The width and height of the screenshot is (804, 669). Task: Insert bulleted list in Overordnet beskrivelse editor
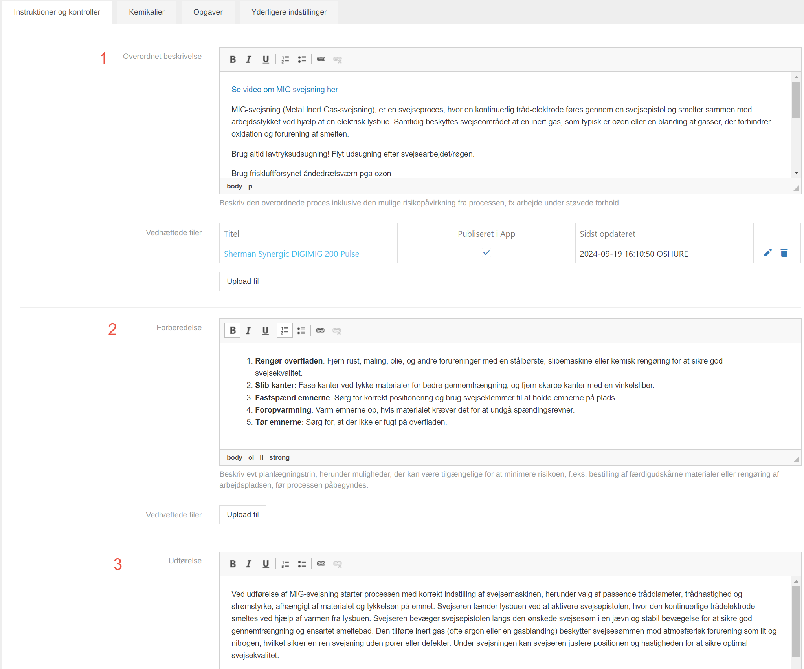pos(302,59)
